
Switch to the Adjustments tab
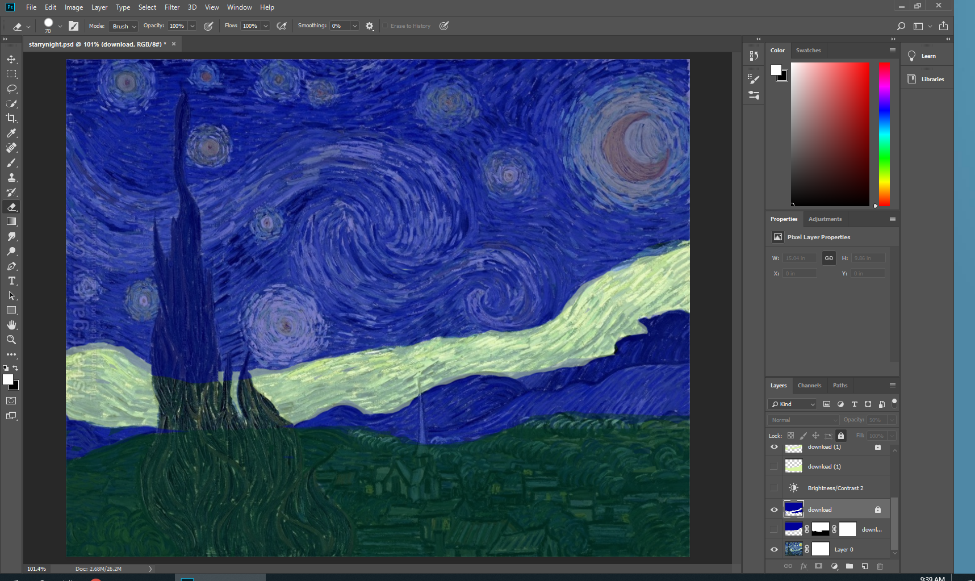(825, 219)
